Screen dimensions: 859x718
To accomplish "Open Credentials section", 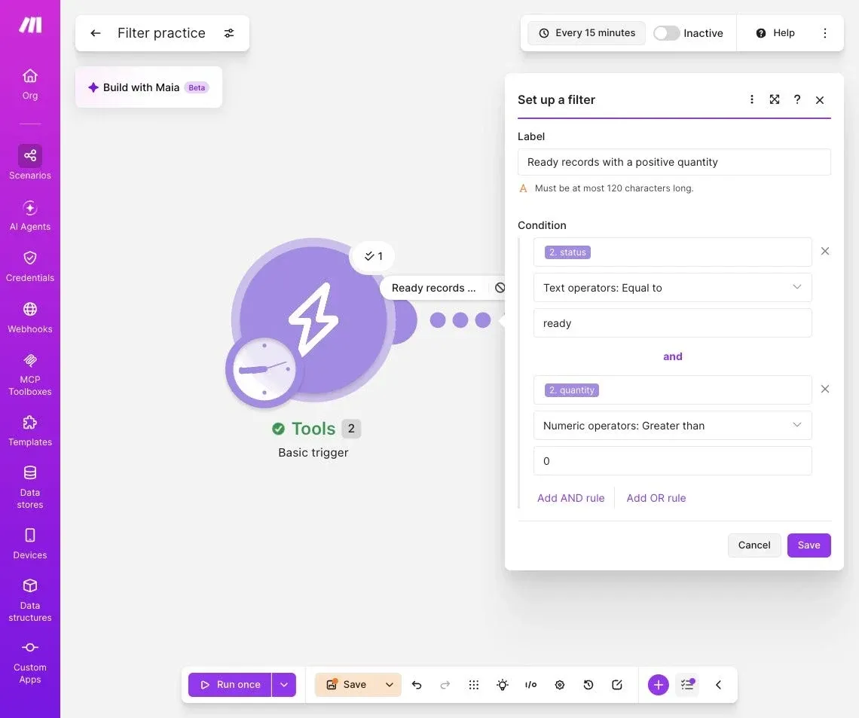I will (x=30, y=267).
